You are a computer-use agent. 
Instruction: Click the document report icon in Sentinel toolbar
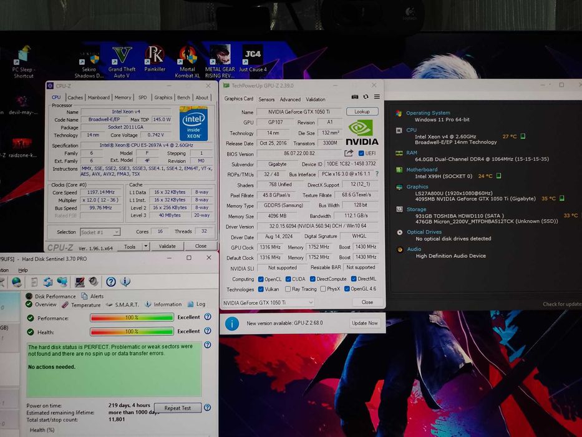tap(34, 282)
